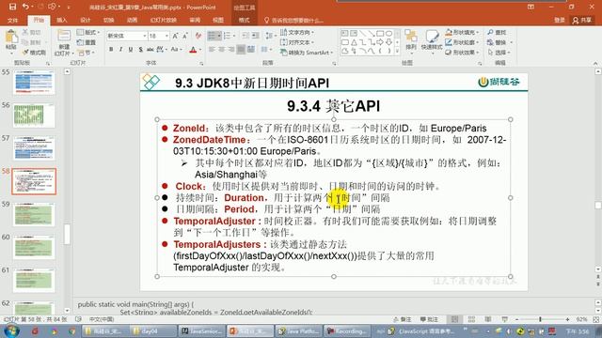Undo the last action
The height and width of the screenshot is (338, 602).
pyautogui.click(x=25, y=7)
